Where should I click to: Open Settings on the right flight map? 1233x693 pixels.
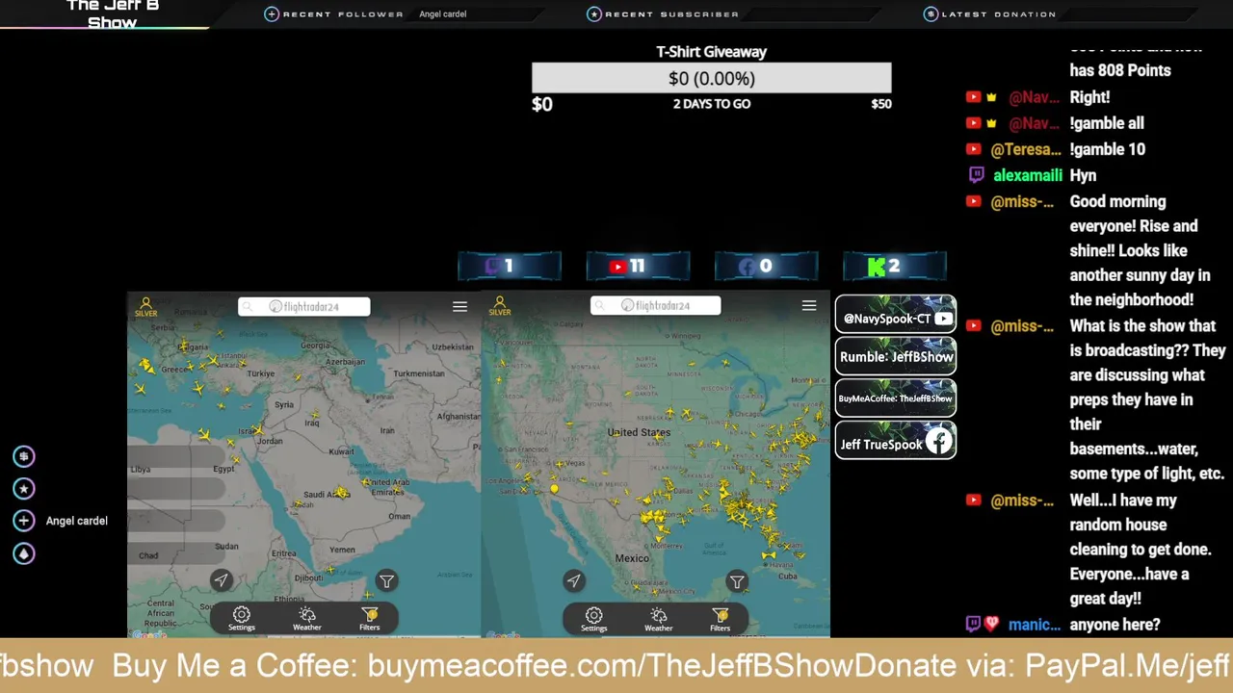(x=594, y=618)
